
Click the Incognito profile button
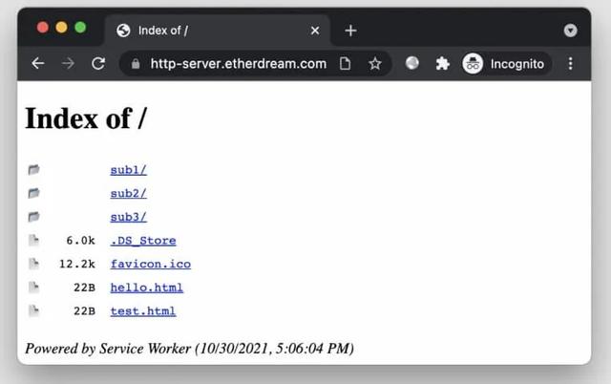pyautogui.click(x=505, y=64)
